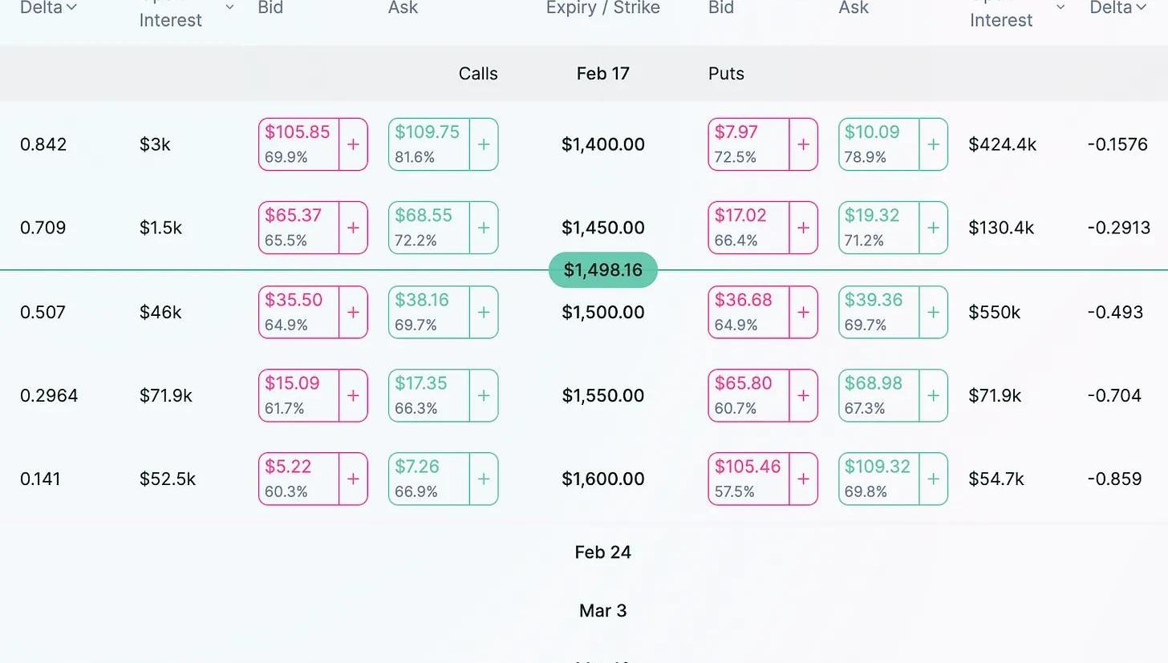Open the calls Delta column dropdown
This screenshot has height=663, width=1168.
(x=71, y=7)
